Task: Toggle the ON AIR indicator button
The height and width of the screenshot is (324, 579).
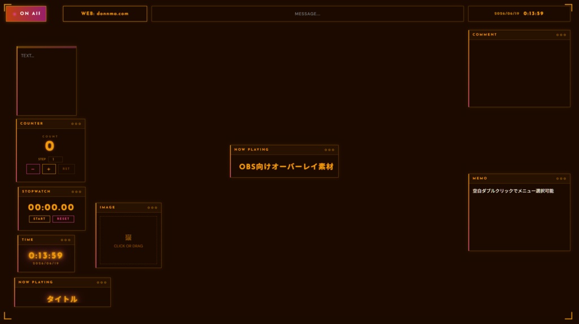Action: (x=26, y=14)
